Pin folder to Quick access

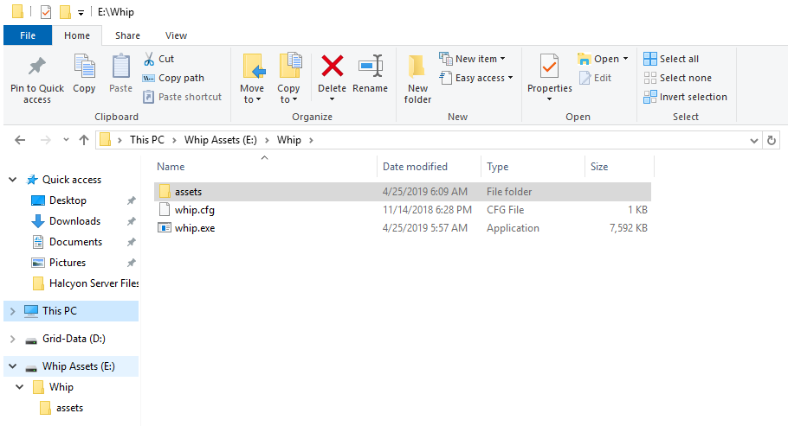click(36, 79)
